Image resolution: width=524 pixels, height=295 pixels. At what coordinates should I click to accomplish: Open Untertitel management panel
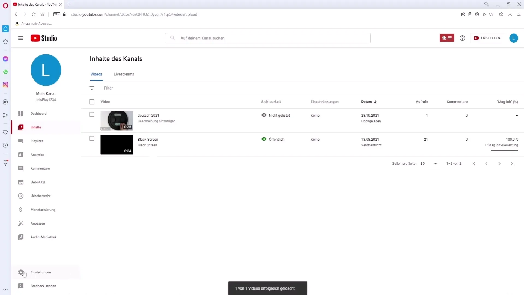38,182
